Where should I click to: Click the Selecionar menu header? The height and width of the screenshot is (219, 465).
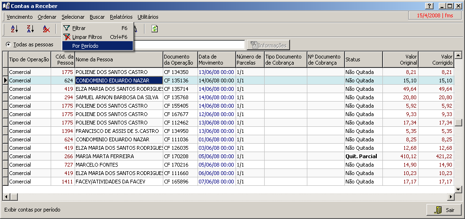(x=73, y=17)
